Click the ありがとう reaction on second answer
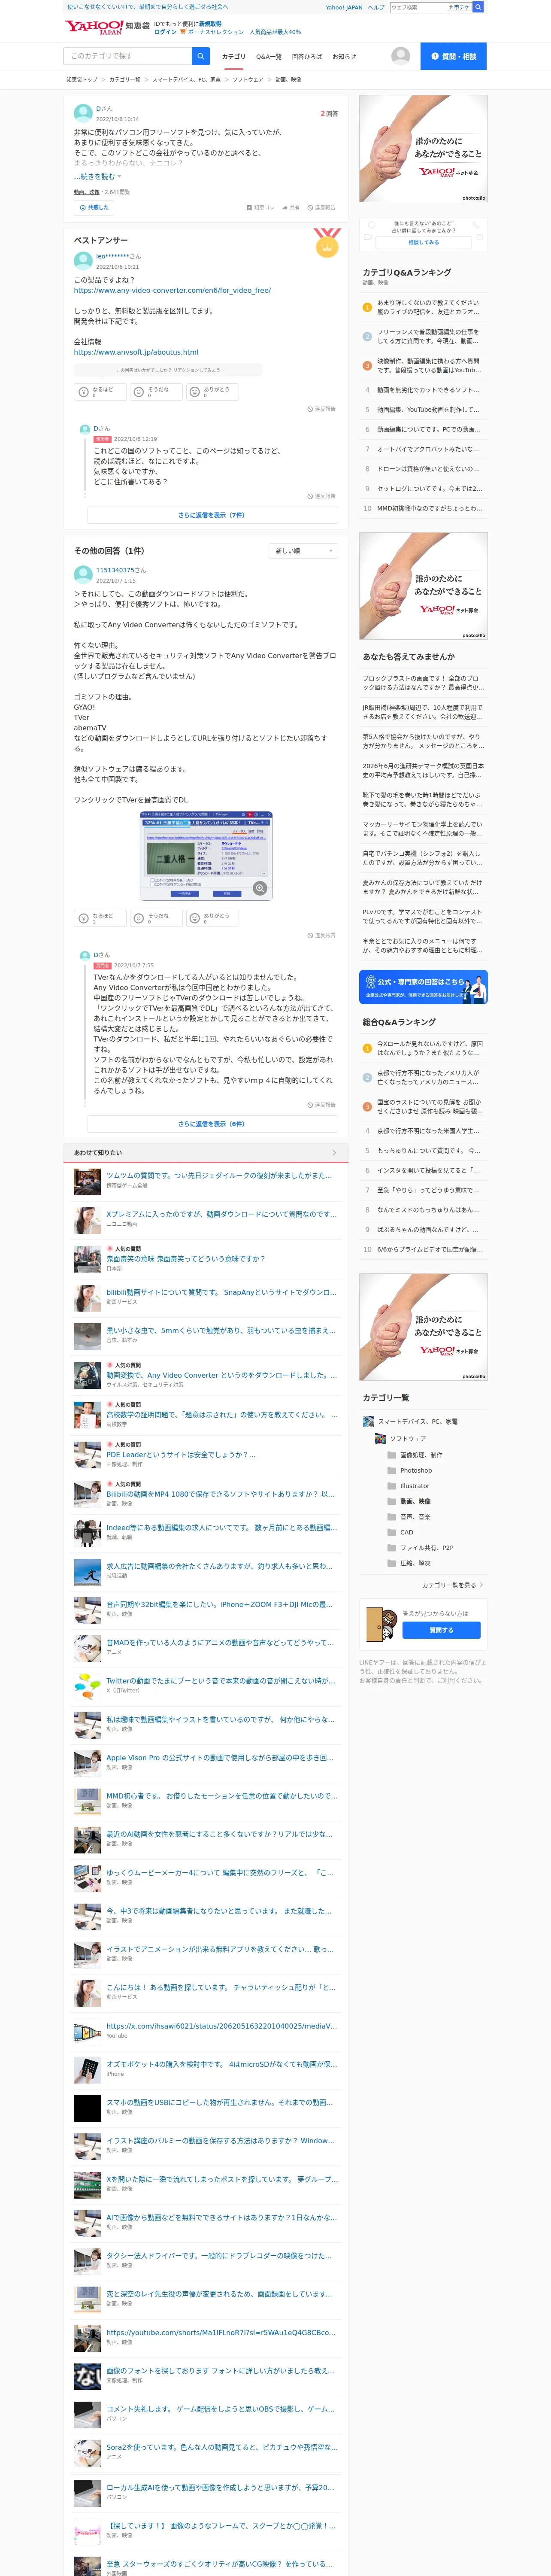The width and height of the screenshot is (551, 2576). coord(212,918)
